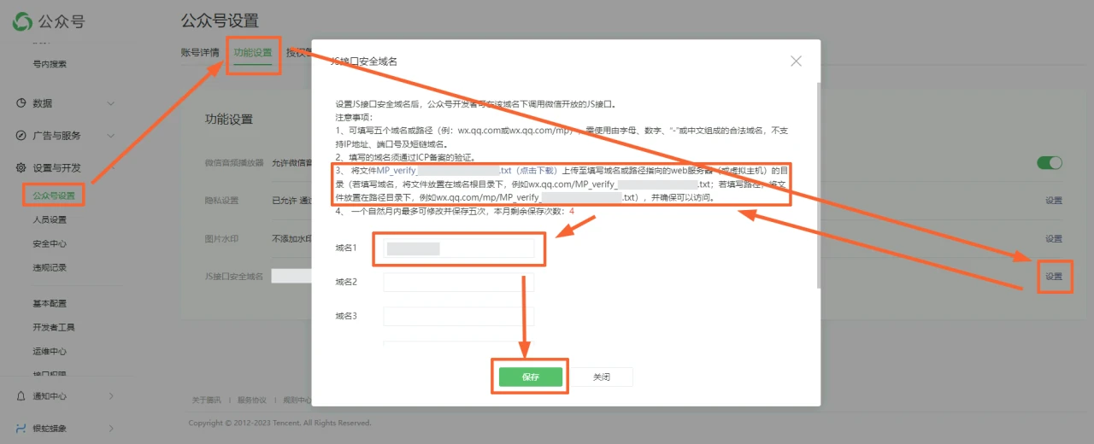The image size is (1094, 444).
Task: Select the 功能设置 tab
Action: [x=253, y=53]
